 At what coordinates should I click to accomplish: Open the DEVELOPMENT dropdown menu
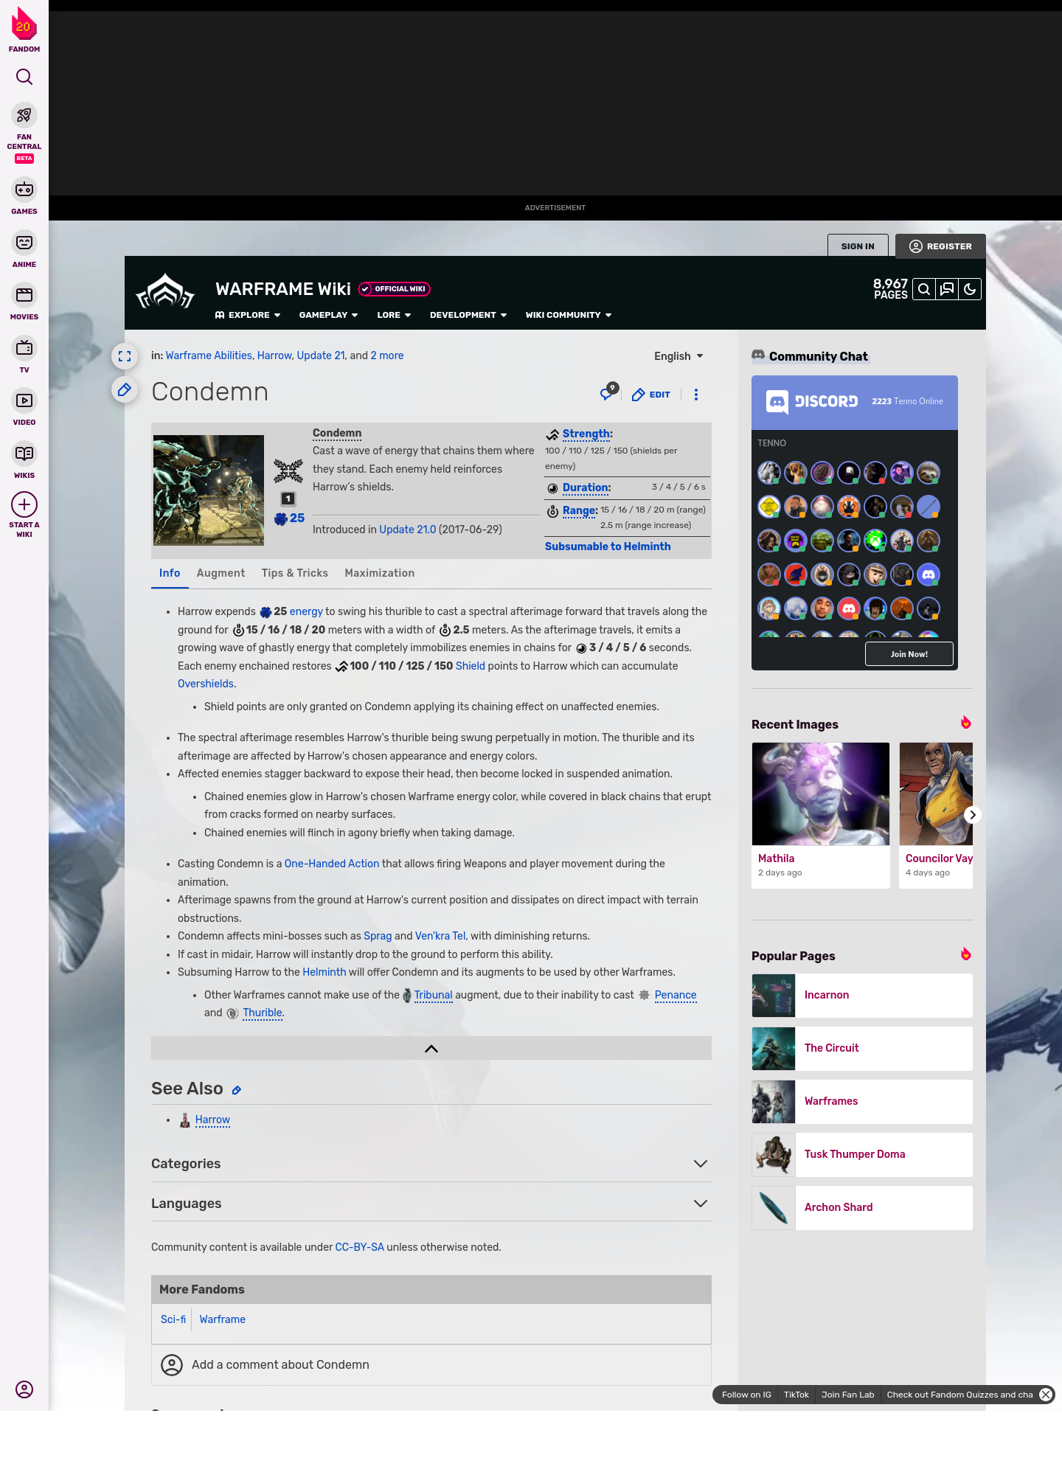pyautogui.click(x=468, y=315)
